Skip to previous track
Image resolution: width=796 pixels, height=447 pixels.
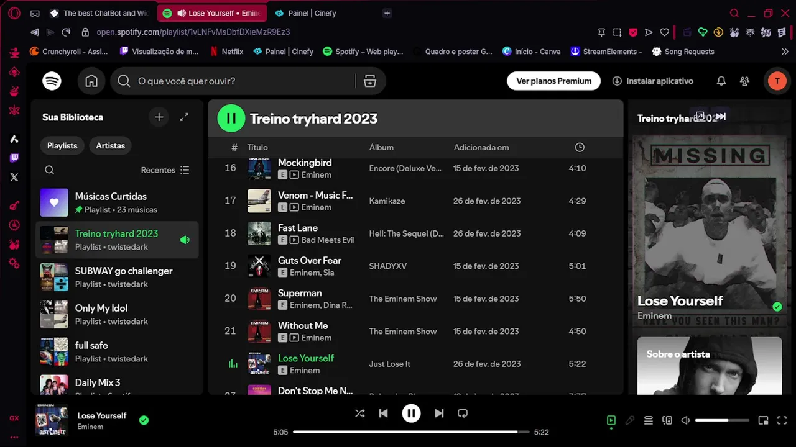(384, 413)
